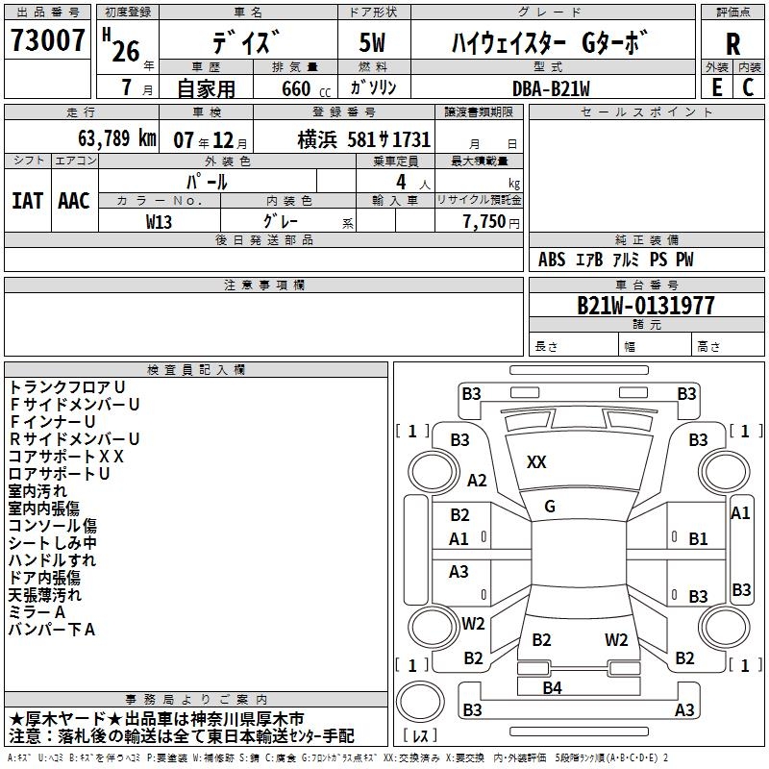Screen dimensions: 769x769
Task: Click inspector note FインナーU
Action: 52,421
